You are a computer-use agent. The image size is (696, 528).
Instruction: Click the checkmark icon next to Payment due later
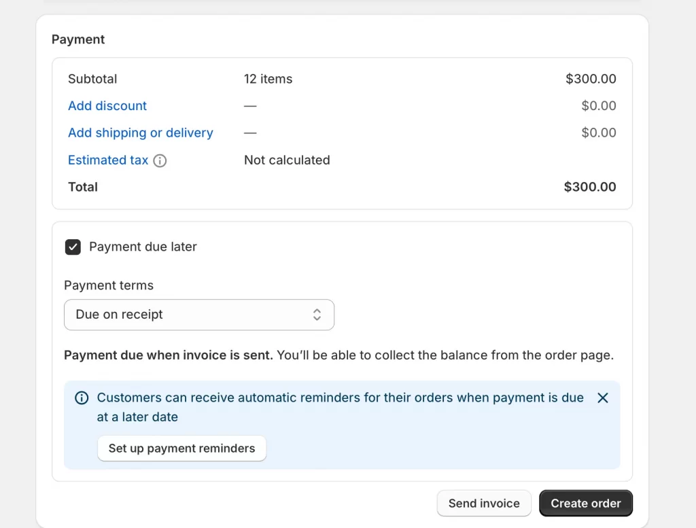(x=73, y=247)
